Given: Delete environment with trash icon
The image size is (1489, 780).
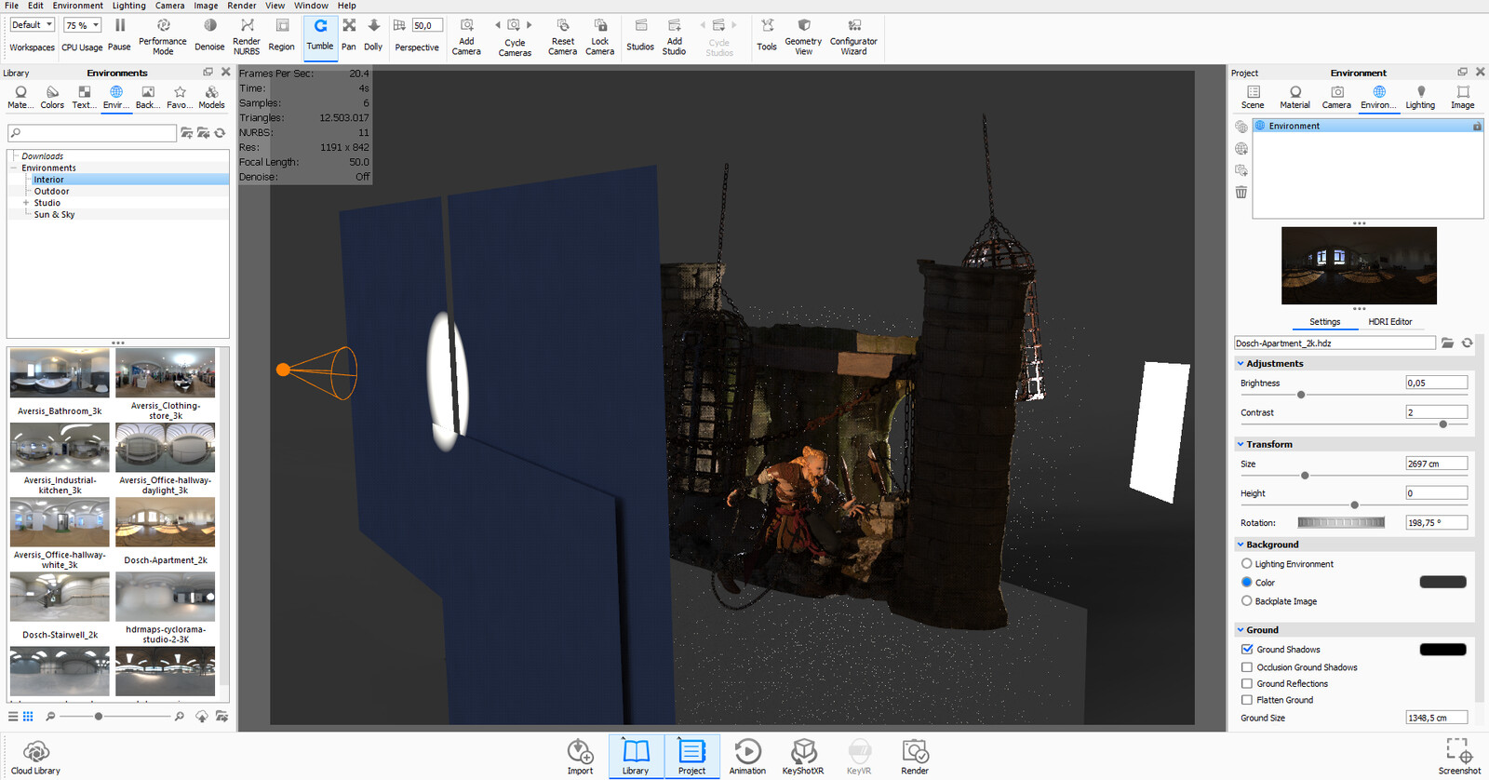Looking at the screenshot, I should pyautogui.click(x=1241, y=193).
